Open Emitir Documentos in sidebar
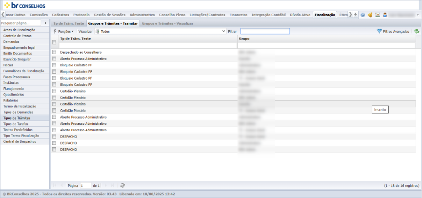 (25, 53)
